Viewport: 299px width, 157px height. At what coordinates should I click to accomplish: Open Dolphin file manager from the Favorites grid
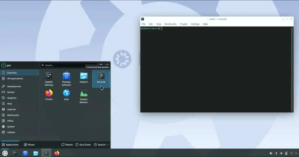(x=84, y=78)
